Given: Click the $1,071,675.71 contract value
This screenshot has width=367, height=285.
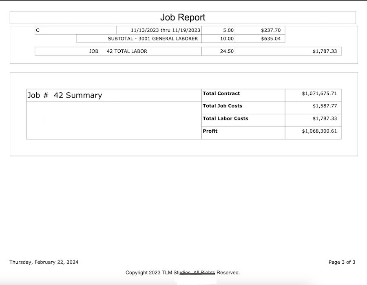Looking at the screenshot, I should point(319,94).
